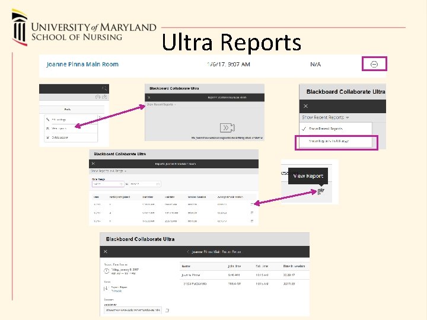Close the date range reports panel
The image size is (427, 320).
click(93, 164)
